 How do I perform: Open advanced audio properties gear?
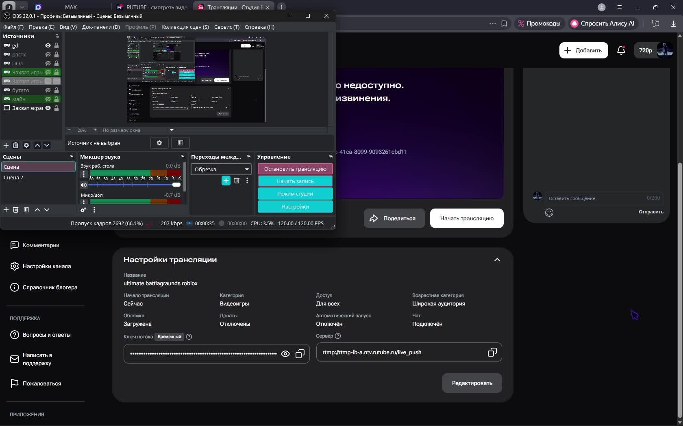click(x=83, y=210)
